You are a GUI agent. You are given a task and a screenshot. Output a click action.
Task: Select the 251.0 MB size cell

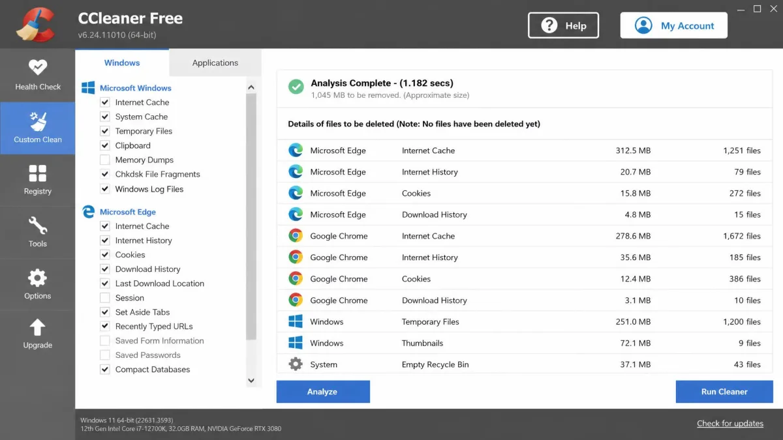[x=633, y=322]
